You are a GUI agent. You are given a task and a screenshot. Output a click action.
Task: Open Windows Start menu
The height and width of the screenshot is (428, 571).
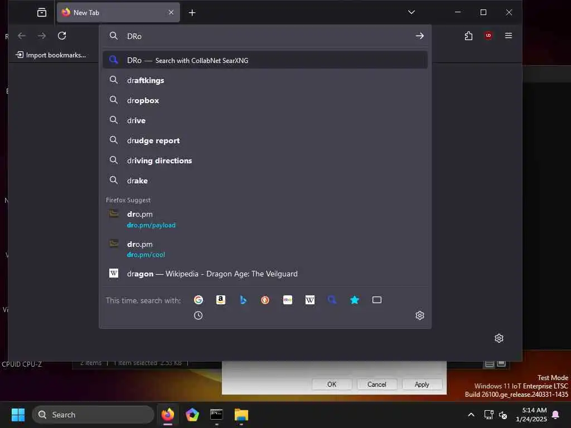[18, 415]
